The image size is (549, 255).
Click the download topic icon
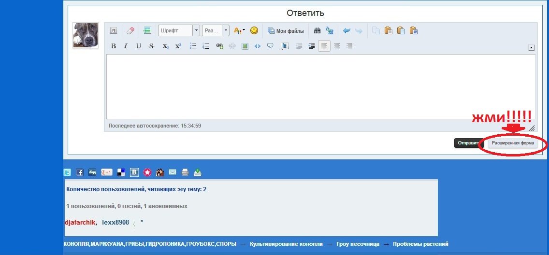(x=198, y=172)
